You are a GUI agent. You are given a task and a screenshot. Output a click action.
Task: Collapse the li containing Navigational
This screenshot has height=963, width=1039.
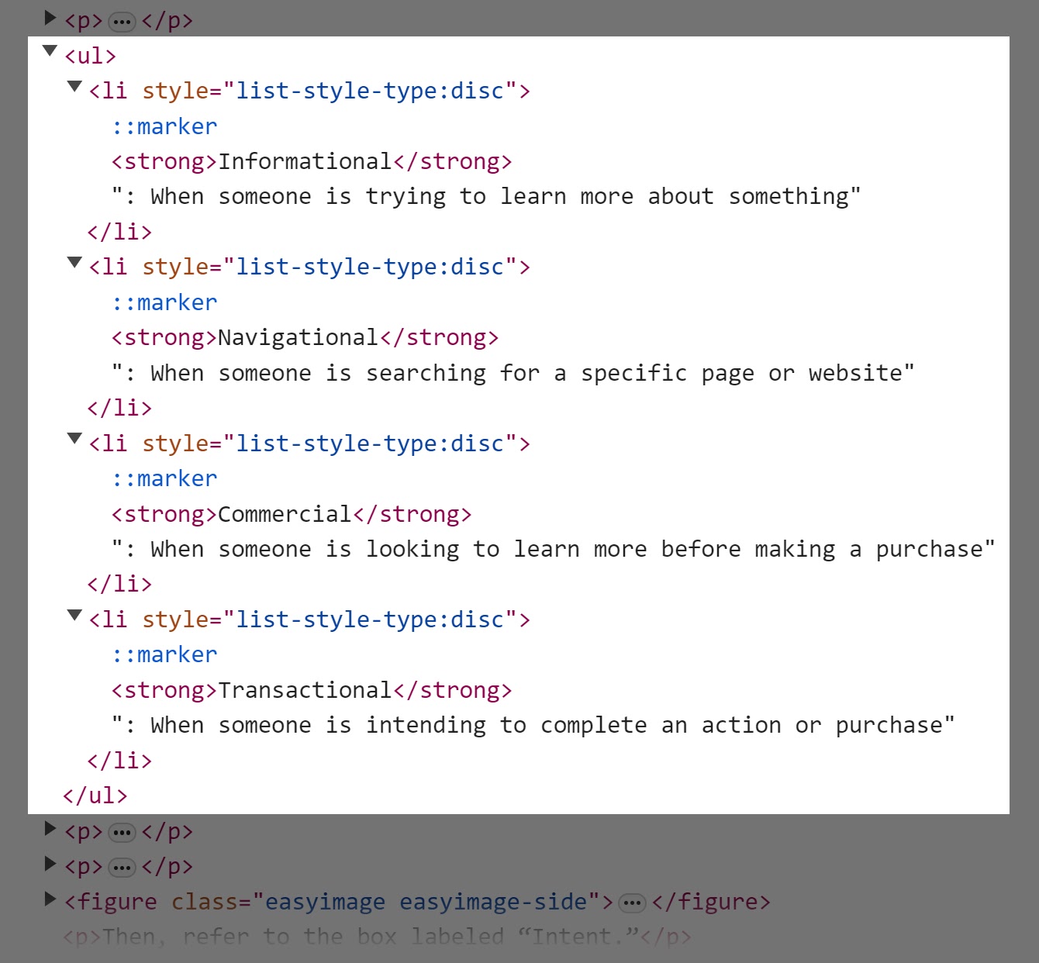74,262
